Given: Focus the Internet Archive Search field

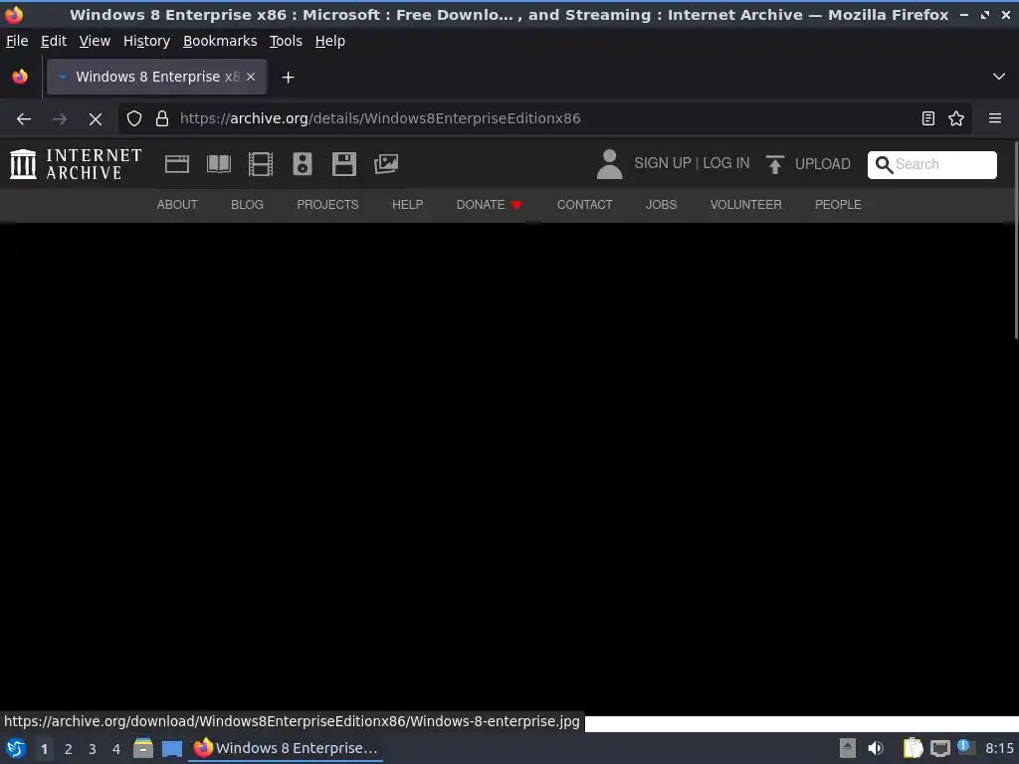Looking at the screenshot, I should pos(931,165).
